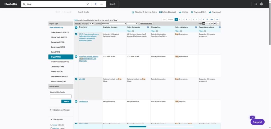Collapse the Indications and Therapy section
Image resolution: width=271 pixels, height=129 pixels.
pos(51,110)
